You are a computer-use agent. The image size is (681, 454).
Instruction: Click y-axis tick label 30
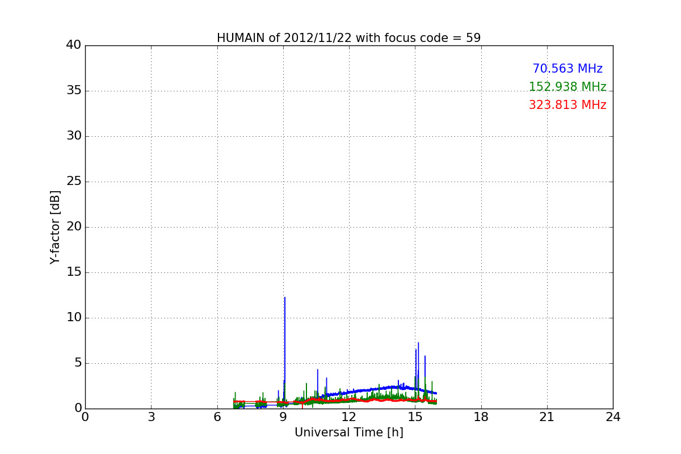click(x=74, y=136)
